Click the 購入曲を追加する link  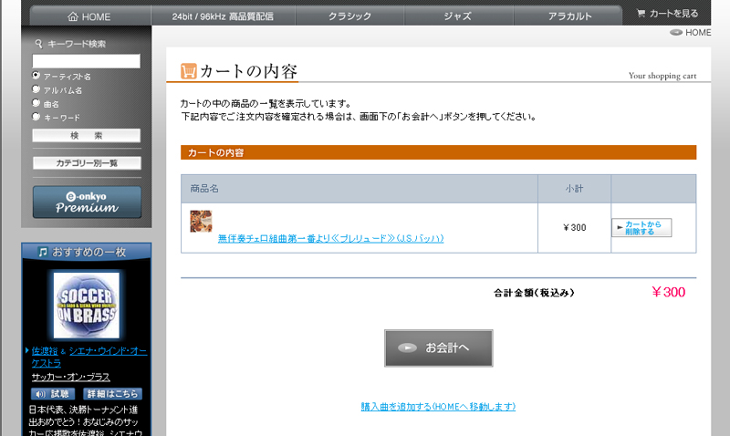pos(438,406)
